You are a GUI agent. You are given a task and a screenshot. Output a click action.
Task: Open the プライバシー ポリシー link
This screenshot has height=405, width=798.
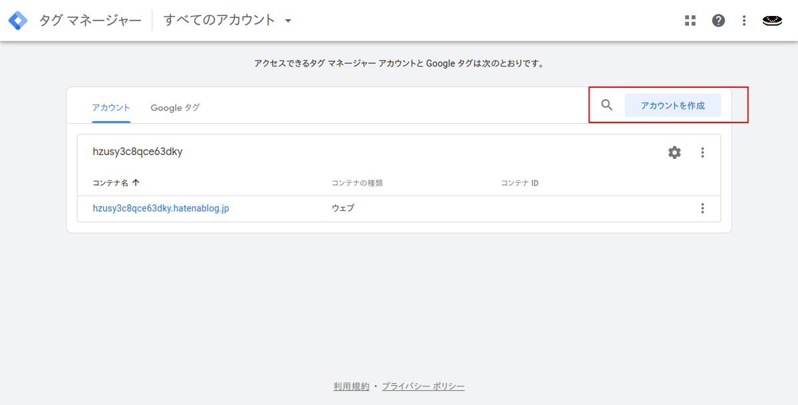click(423, 386)
